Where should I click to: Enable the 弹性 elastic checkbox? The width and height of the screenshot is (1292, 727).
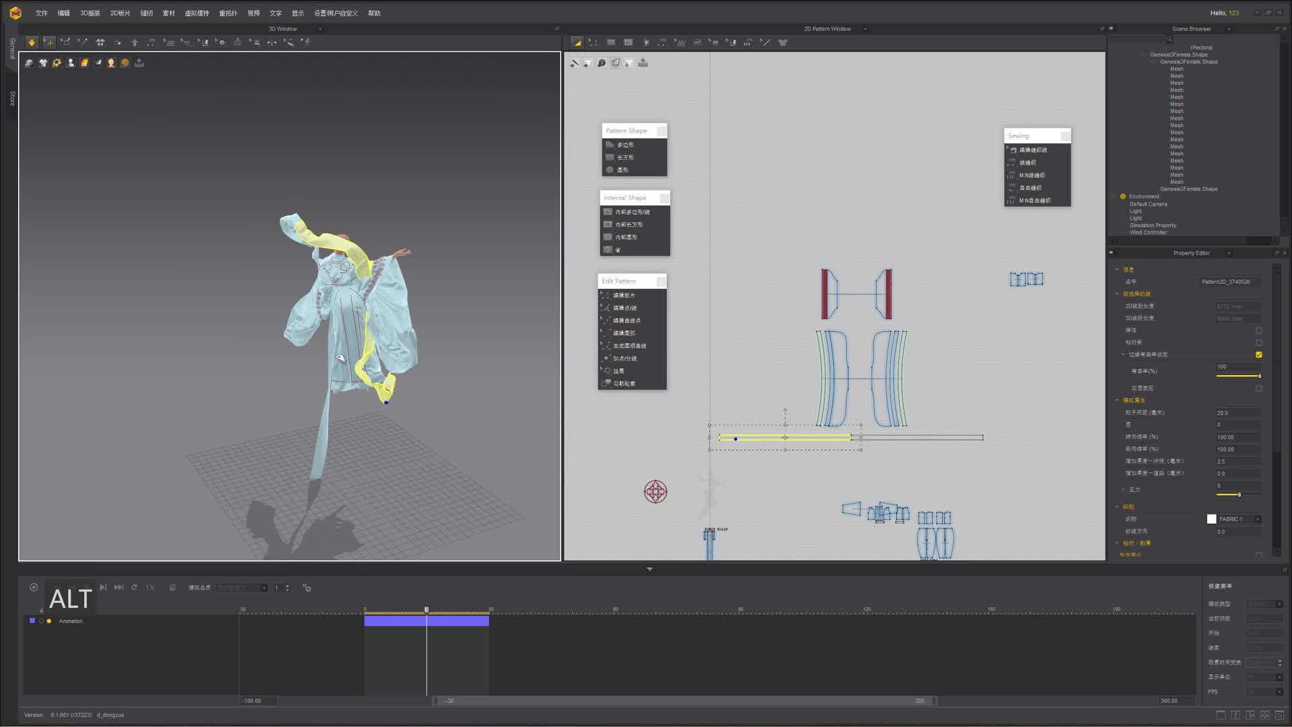(x=1258, y=331)
